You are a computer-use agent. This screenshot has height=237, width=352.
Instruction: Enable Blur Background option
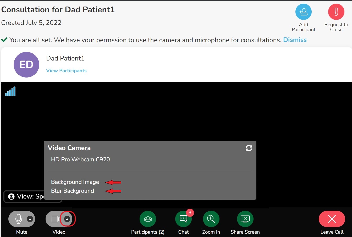coord(73,191)
